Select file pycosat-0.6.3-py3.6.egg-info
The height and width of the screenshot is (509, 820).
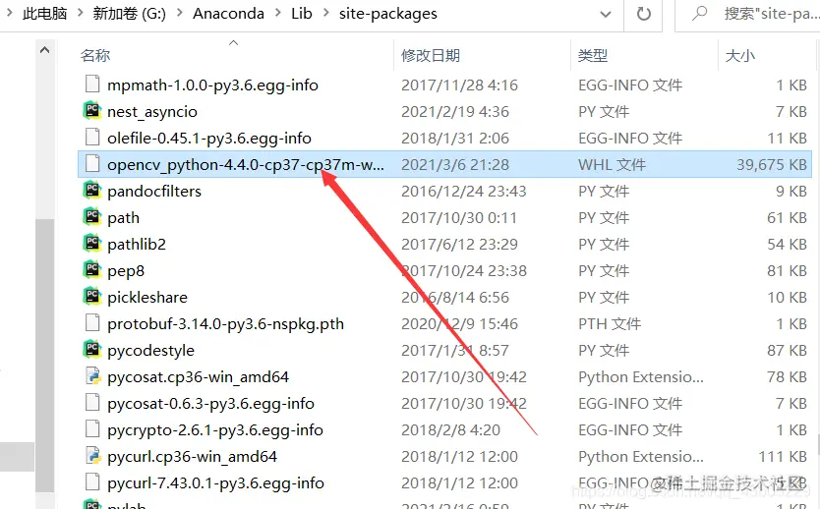pos(210,404)
